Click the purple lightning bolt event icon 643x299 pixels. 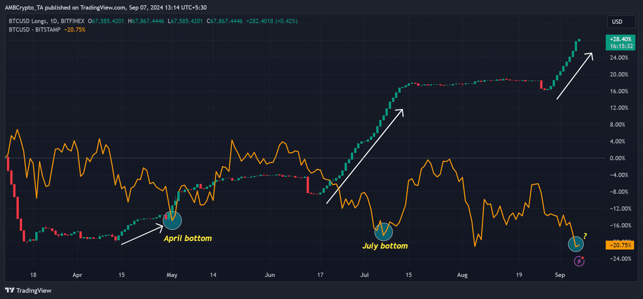point(579,261)
